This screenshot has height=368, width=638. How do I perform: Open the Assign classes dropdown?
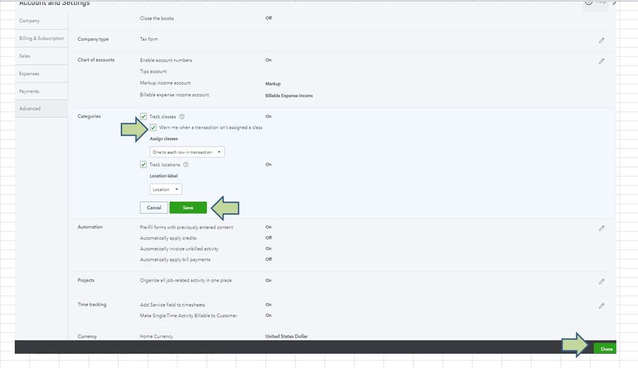click(187, 152)
